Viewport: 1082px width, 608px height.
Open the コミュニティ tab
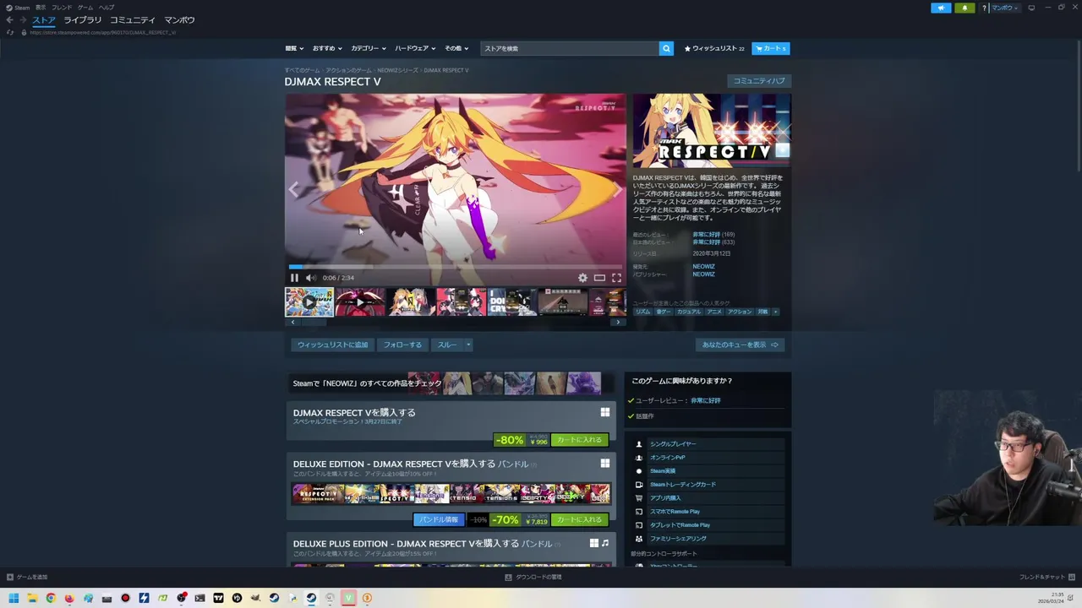[133, 19]
